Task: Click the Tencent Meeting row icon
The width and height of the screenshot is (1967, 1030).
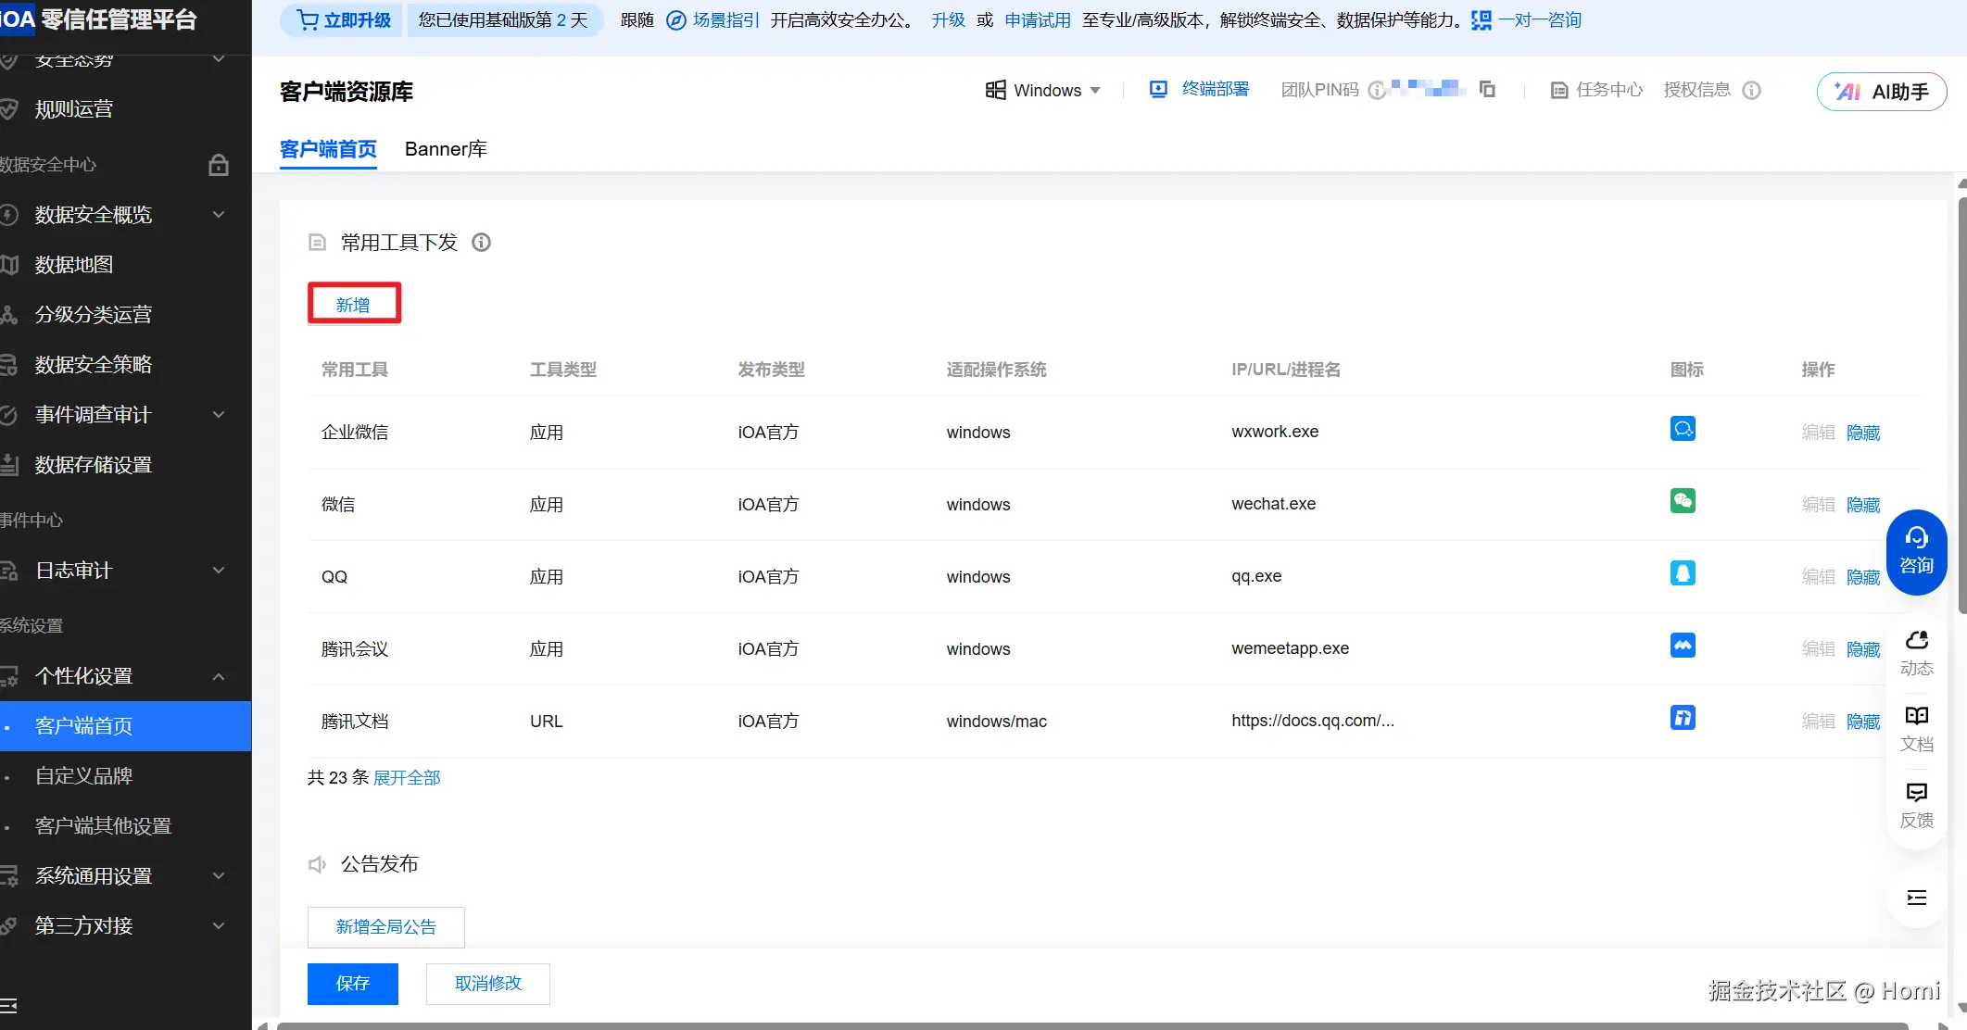Action: 1683,646
